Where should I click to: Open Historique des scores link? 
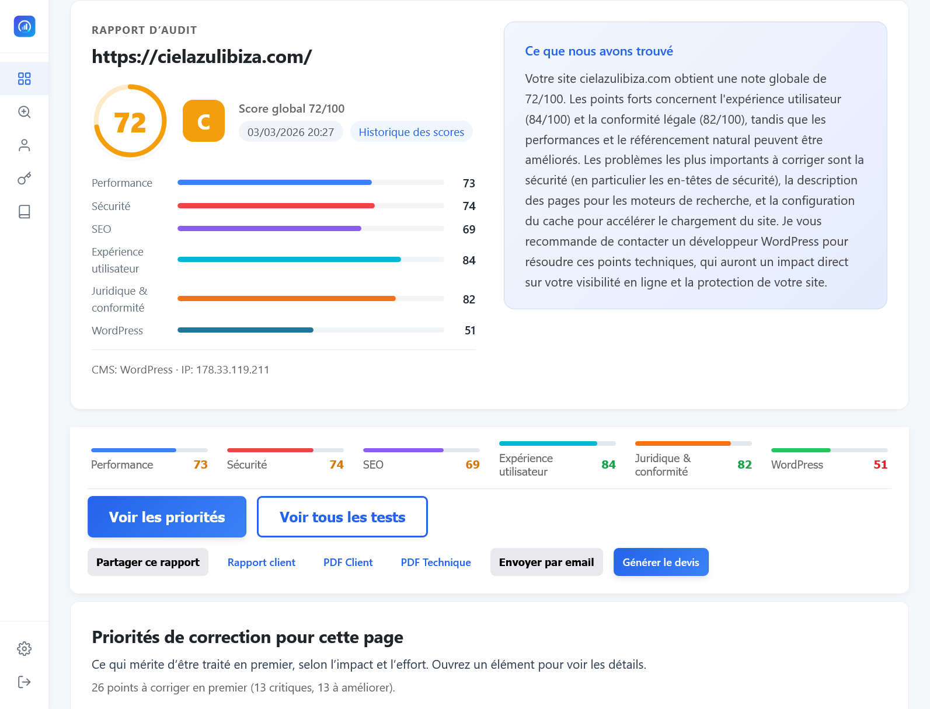(411, 132)
